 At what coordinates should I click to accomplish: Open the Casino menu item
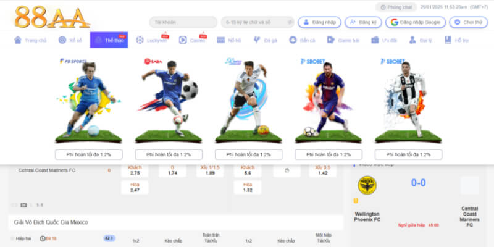193,40
